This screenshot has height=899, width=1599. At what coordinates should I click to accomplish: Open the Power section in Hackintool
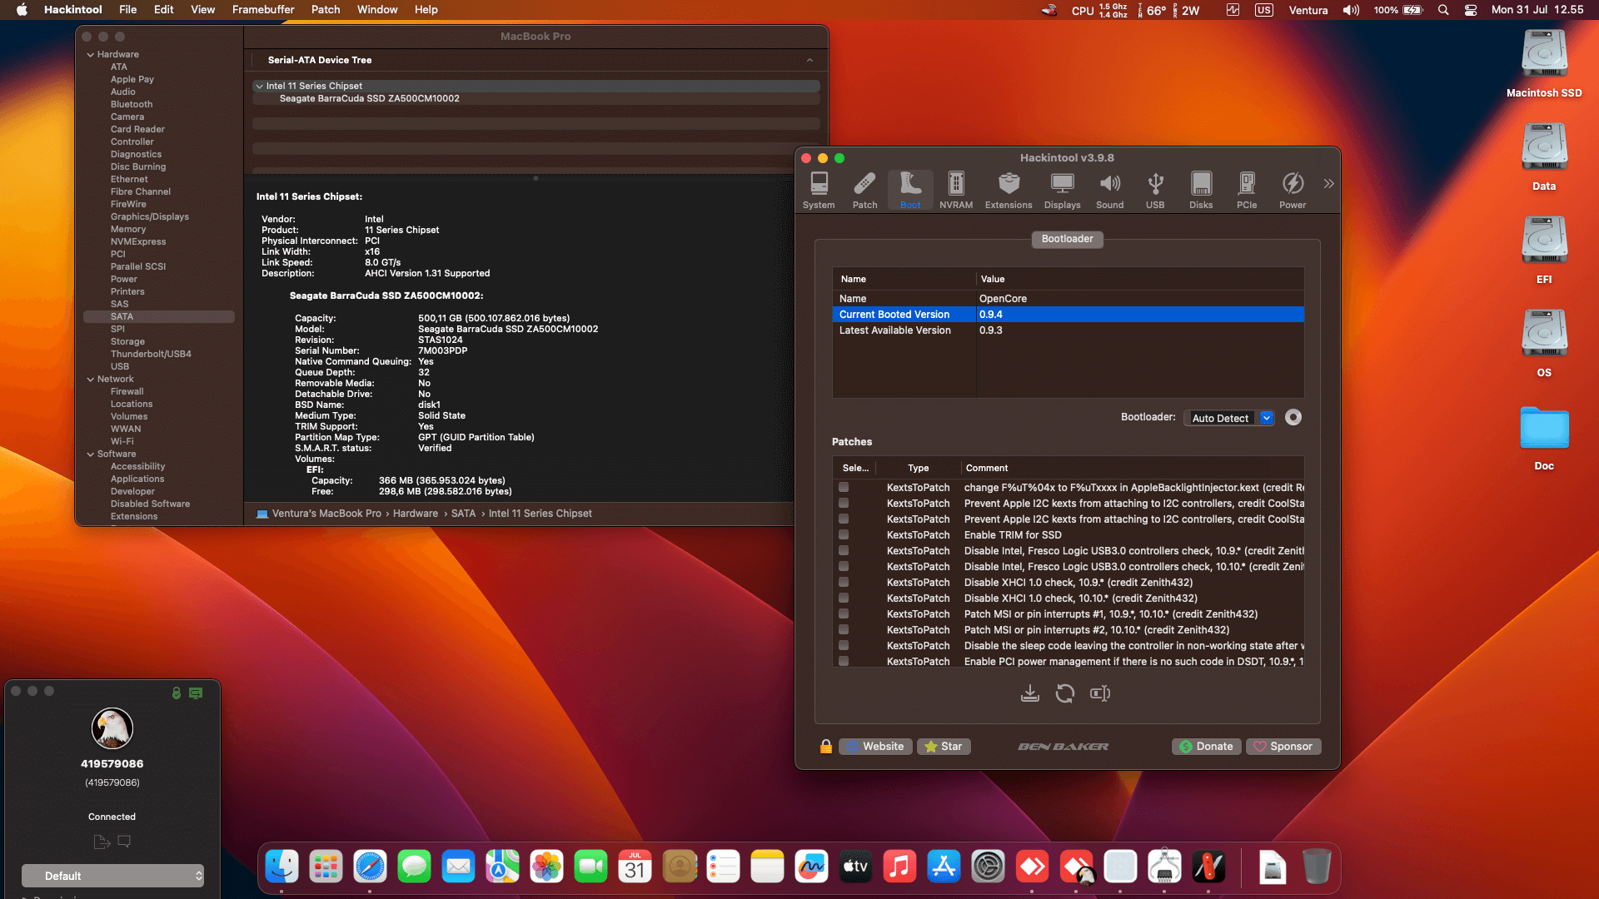(x=1293, y=190)
